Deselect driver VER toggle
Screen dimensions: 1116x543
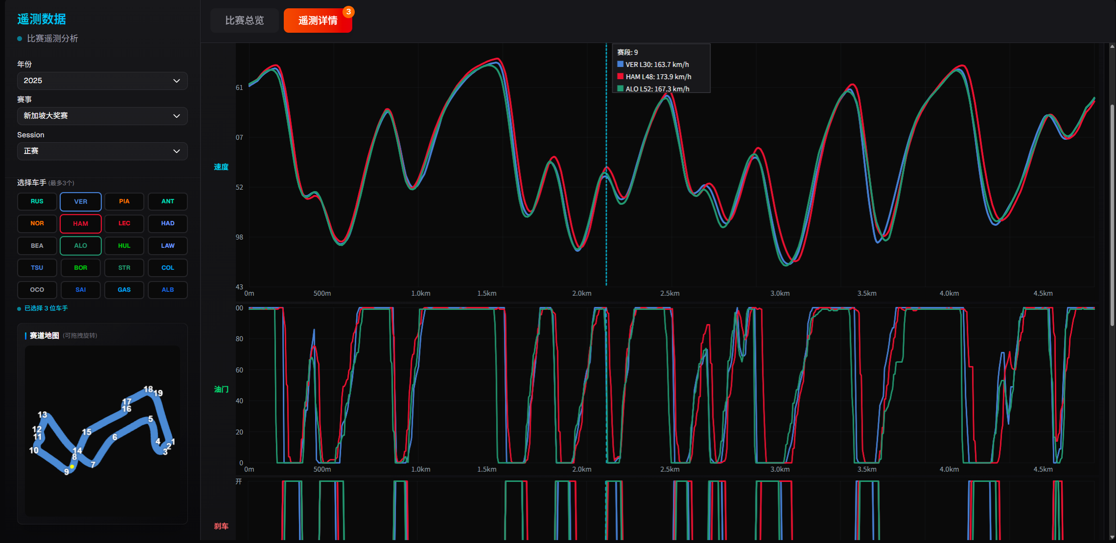[80, 201]
